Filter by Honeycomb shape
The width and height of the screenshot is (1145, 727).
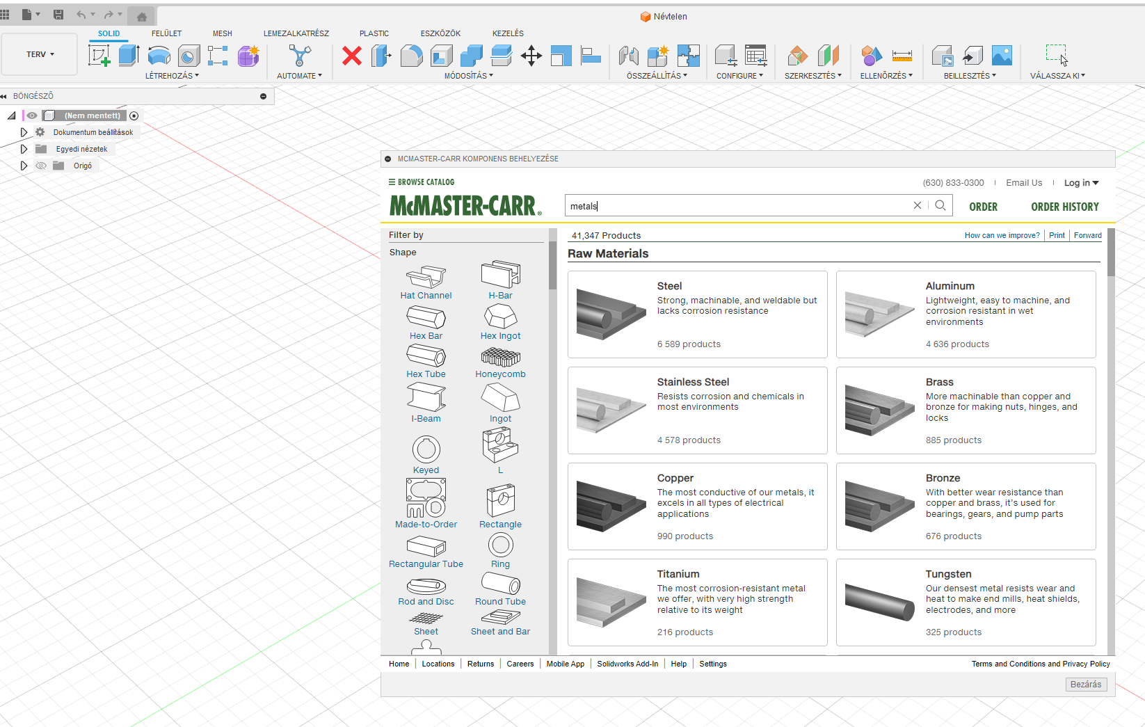(500, 363)
